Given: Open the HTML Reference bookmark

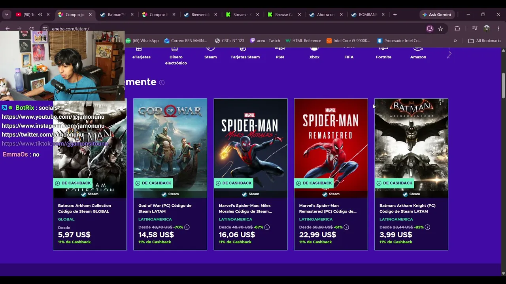Looking at the screenshot, I should click(303, 41).
